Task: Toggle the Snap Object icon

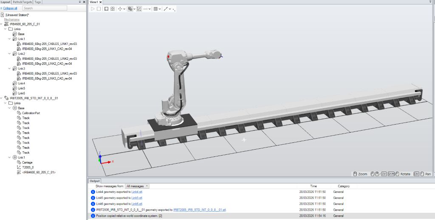Action: (139, 9)
